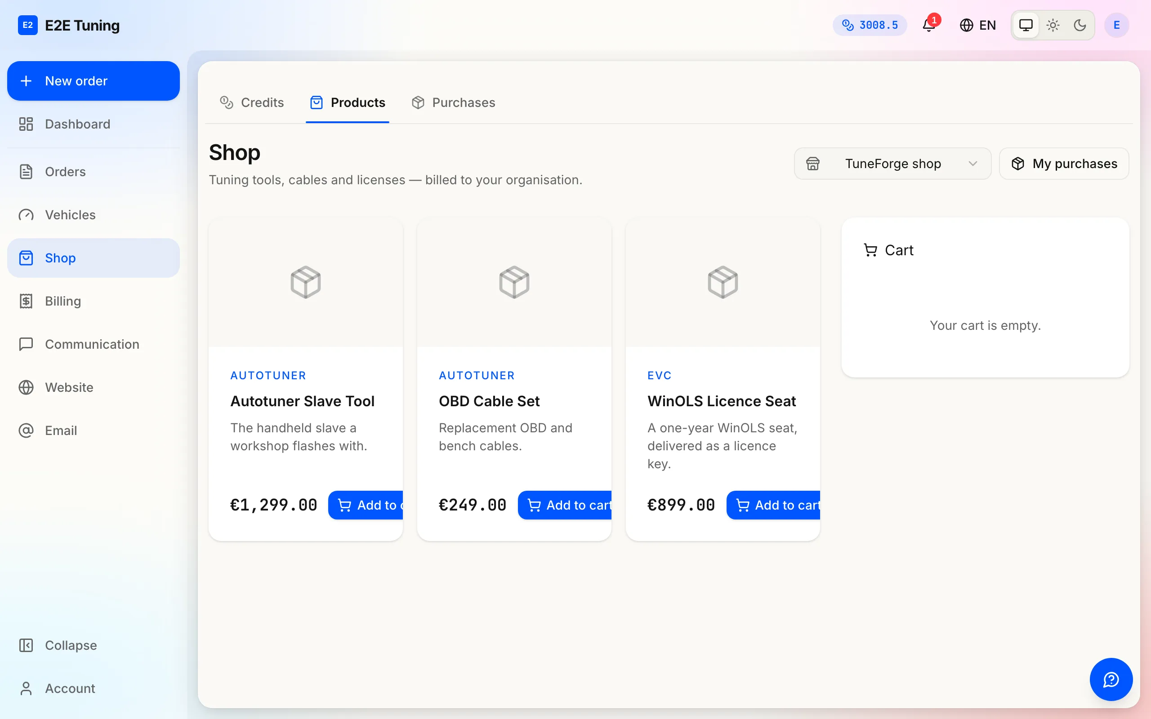Click Autotuner Slave Tool product image
Viewport: 1151px width, 719px height.
(x=306, y=283)
